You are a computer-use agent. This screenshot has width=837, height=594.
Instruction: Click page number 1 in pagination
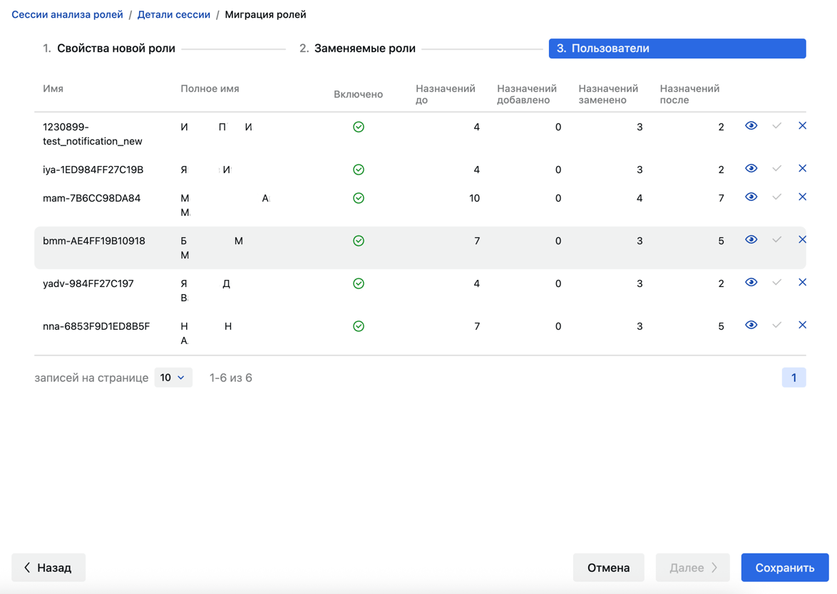pos(794,377)
